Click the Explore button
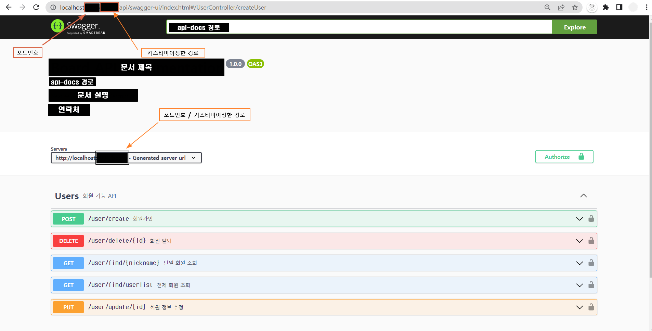652x331 pixels. click(x=575, y=27)
